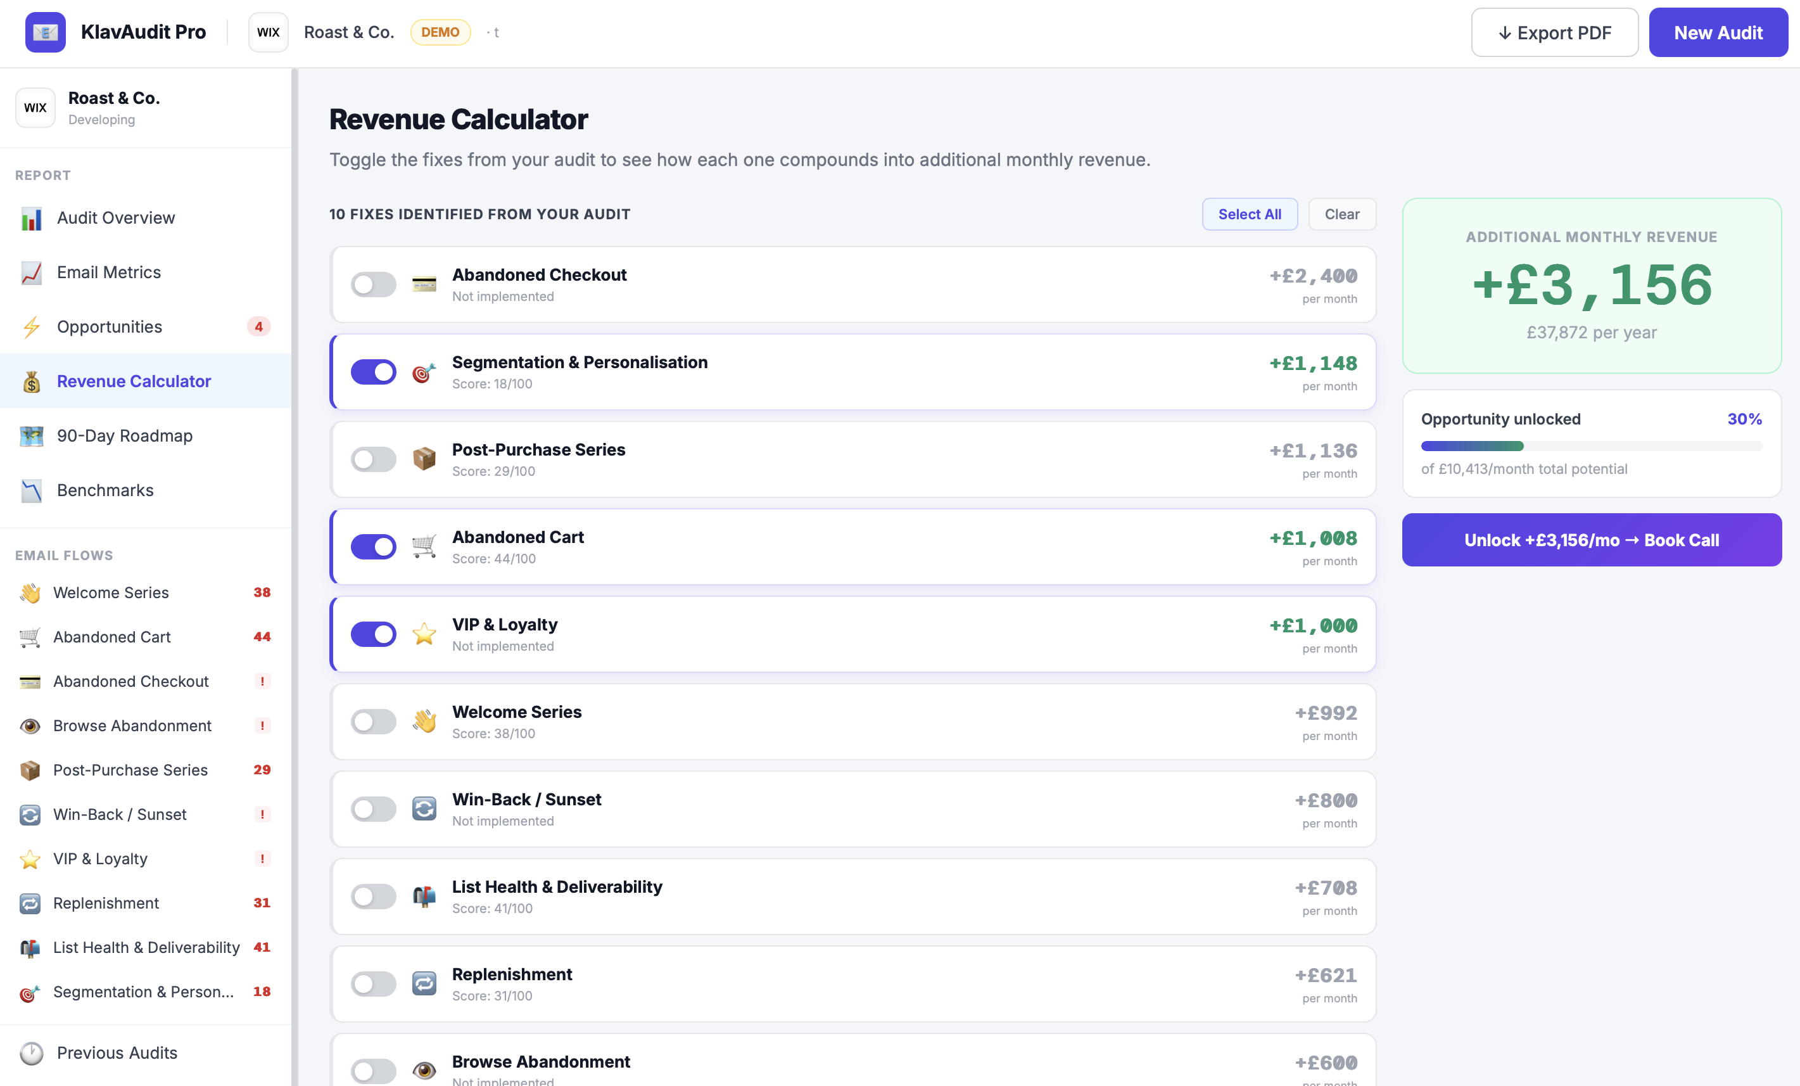Enable the Replenishment fix toggle
1800x1086 pixels.
coord(373,985)
